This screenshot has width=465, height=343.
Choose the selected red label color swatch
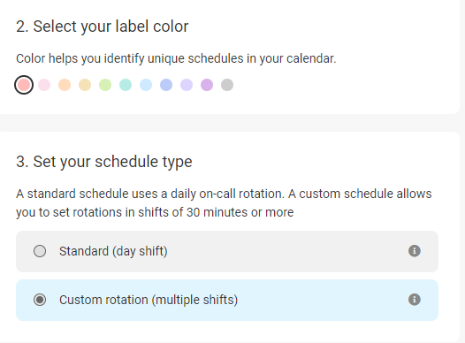24,85
